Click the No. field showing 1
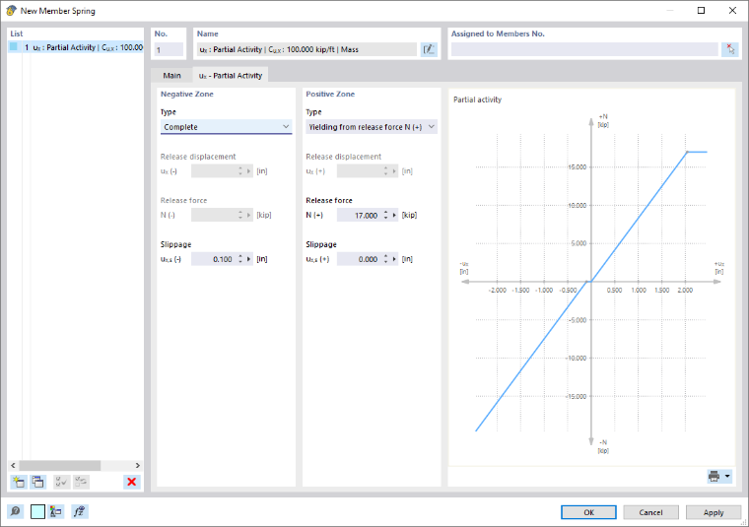Viewport: 749px width, 527px height. 169,49
